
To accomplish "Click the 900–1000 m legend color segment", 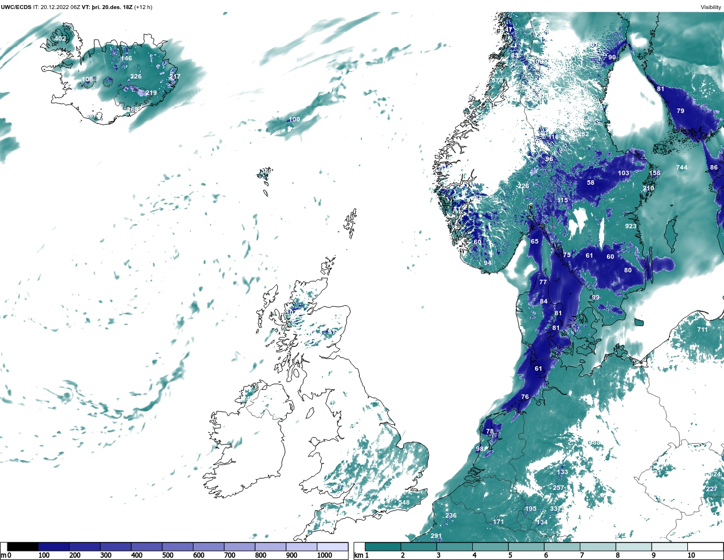I will (x=301, y=546).
